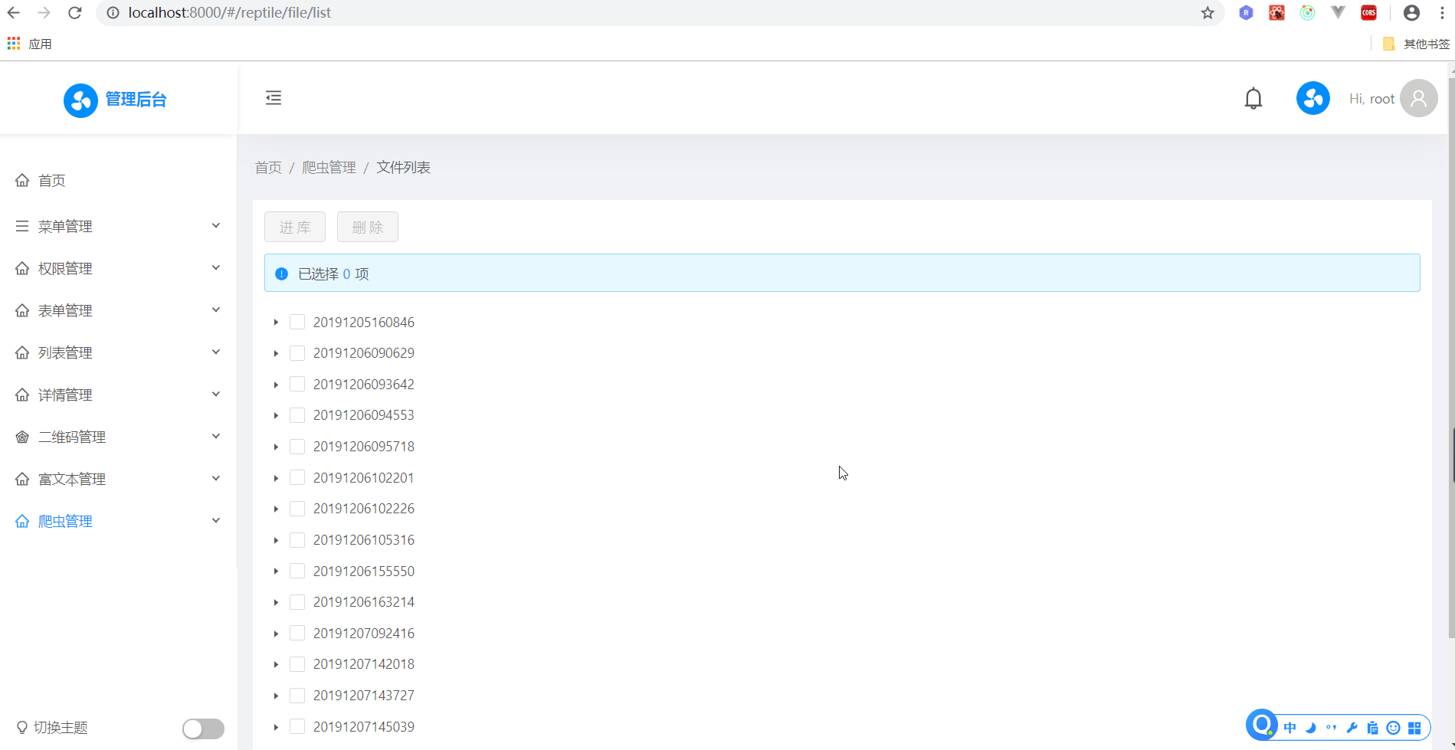Go to 首页 via breadcrumb

pyautogui.click(x=268, y=167)
